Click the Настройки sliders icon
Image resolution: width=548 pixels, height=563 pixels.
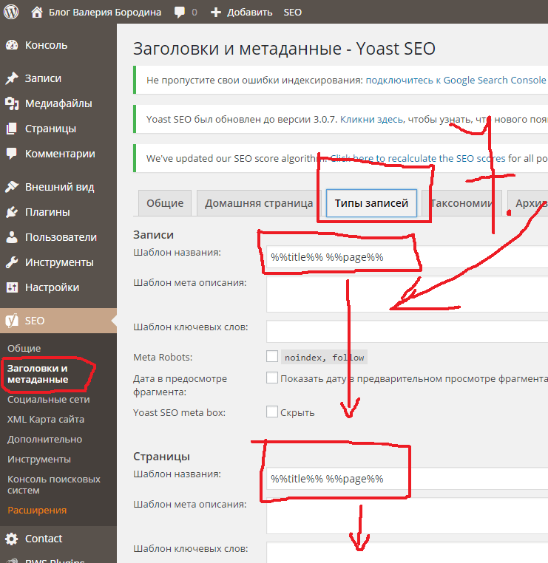point(12,287)
